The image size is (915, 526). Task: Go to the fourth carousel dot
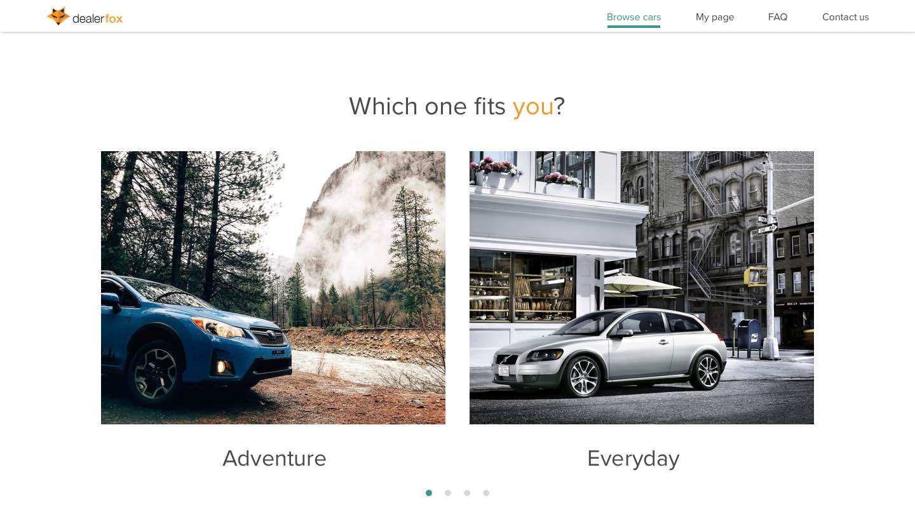(x=486, y=493)
